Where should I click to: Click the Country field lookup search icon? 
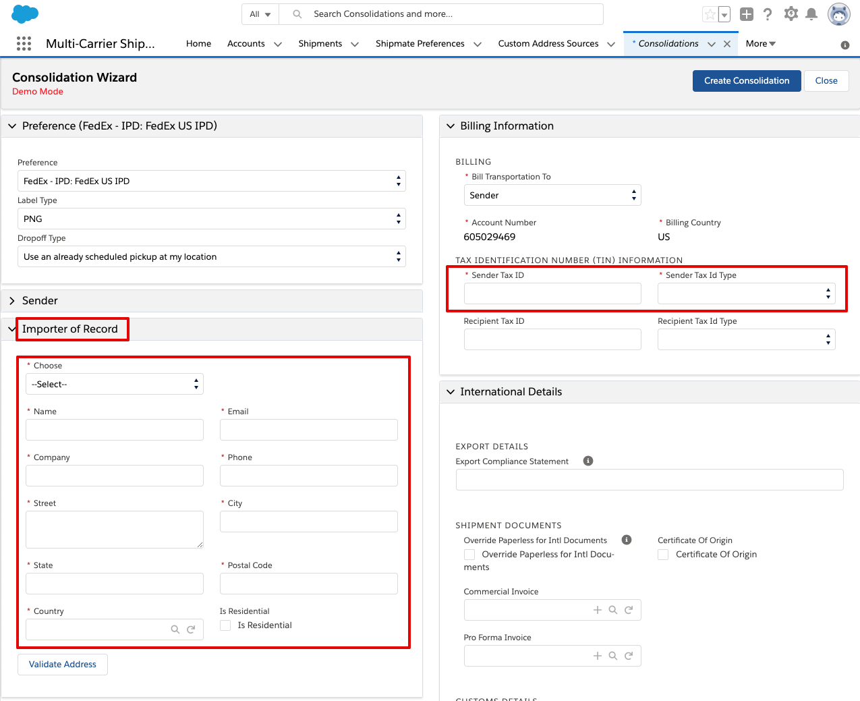175,629
